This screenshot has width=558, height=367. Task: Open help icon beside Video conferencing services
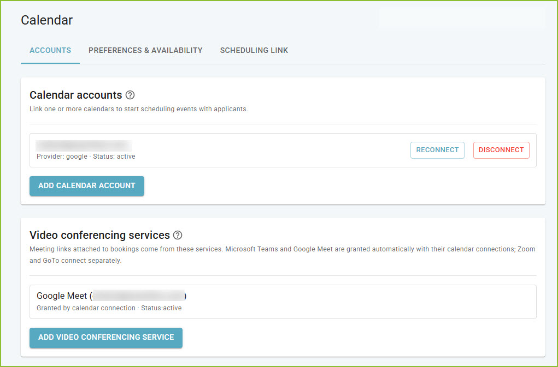[x=178, y=235]
